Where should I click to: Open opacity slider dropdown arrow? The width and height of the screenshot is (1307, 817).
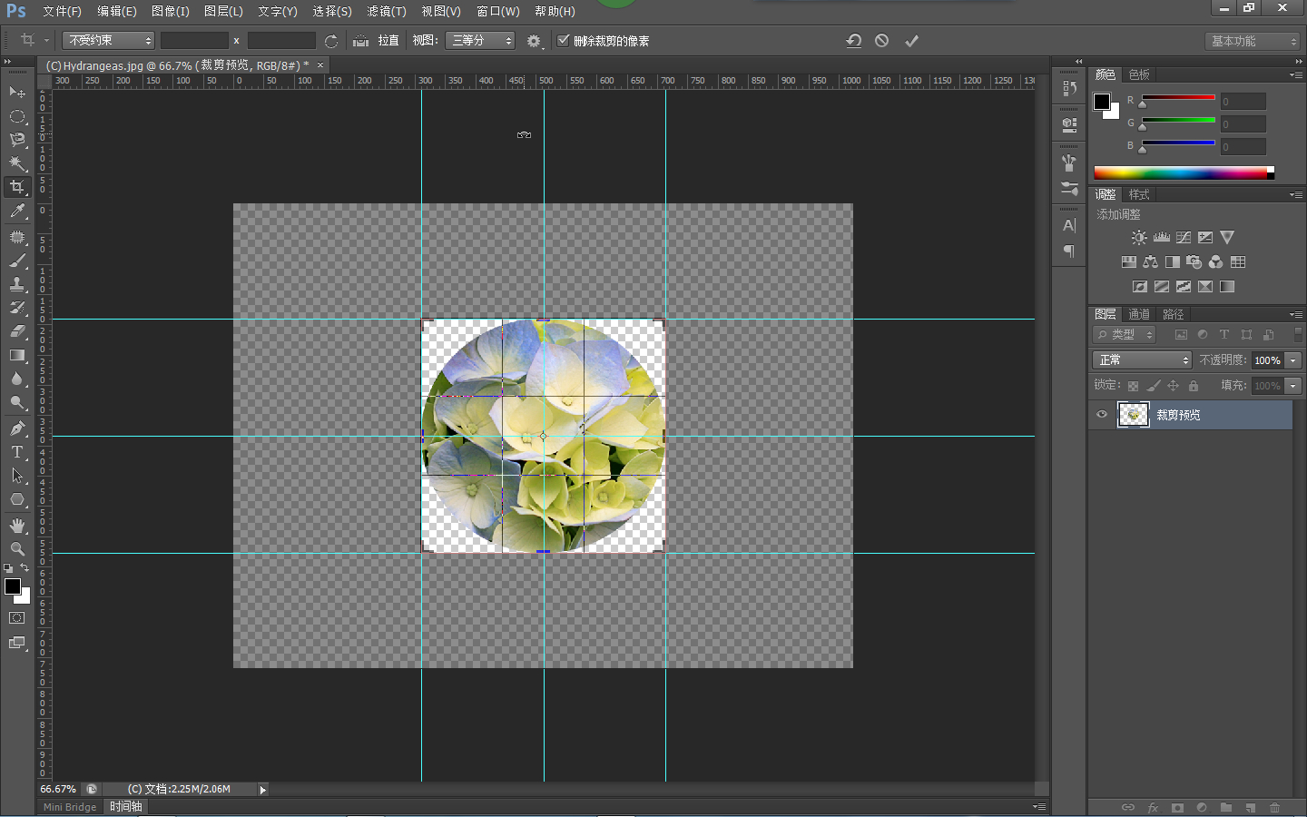[1293, 360]
